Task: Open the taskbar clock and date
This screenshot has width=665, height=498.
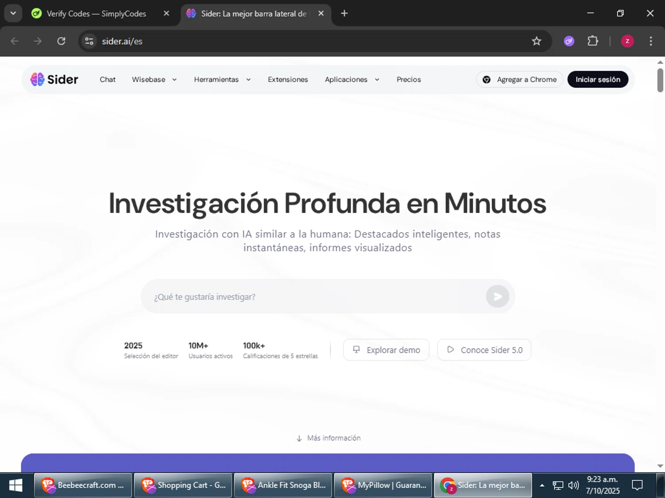Action: pos(602,485)
